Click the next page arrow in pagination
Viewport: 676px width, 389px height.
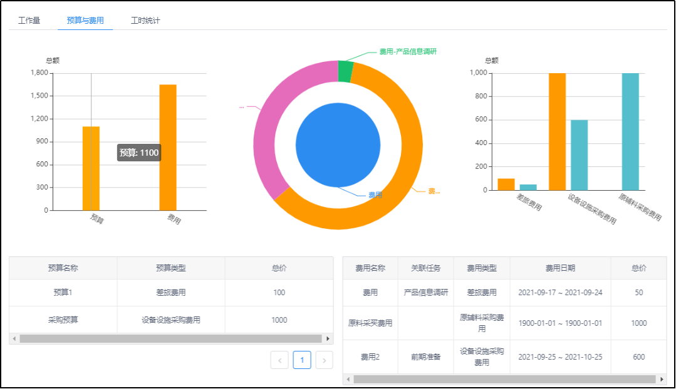324,360
